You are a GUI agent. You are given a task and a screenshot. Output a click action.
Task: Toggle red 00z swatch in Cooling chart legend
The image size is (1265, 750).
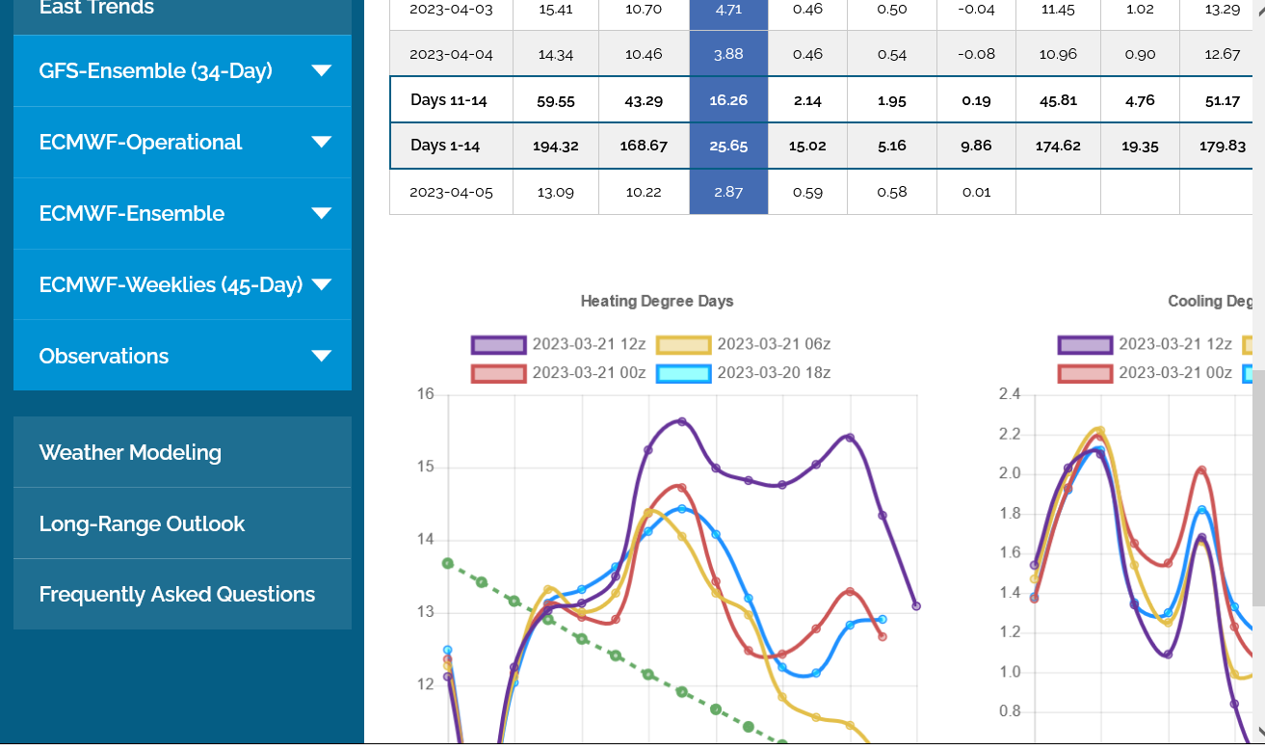(1085, 373)
